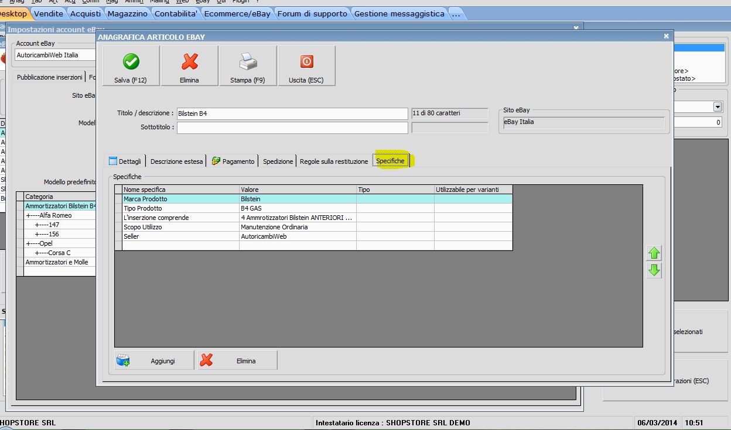
Task: Open the Vendite main tab
Action: 49,13
